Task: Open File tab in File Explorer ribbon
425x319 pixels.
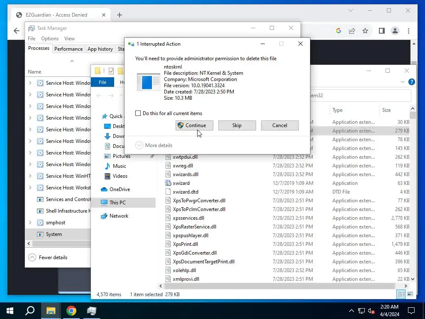Action: click(103, 82)
